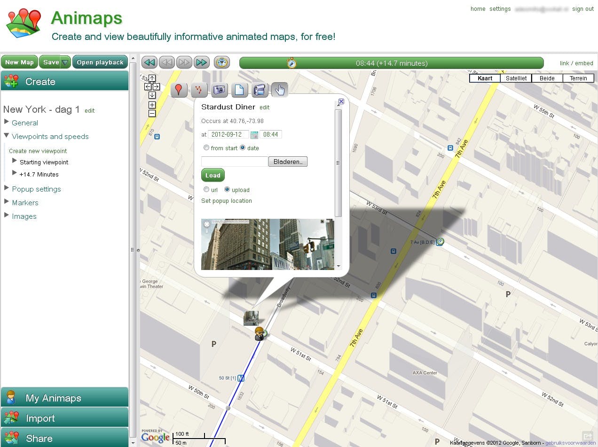Click the 50 St subway M icon
Viewport: 598px width, 447px height.
click(241, 378)
